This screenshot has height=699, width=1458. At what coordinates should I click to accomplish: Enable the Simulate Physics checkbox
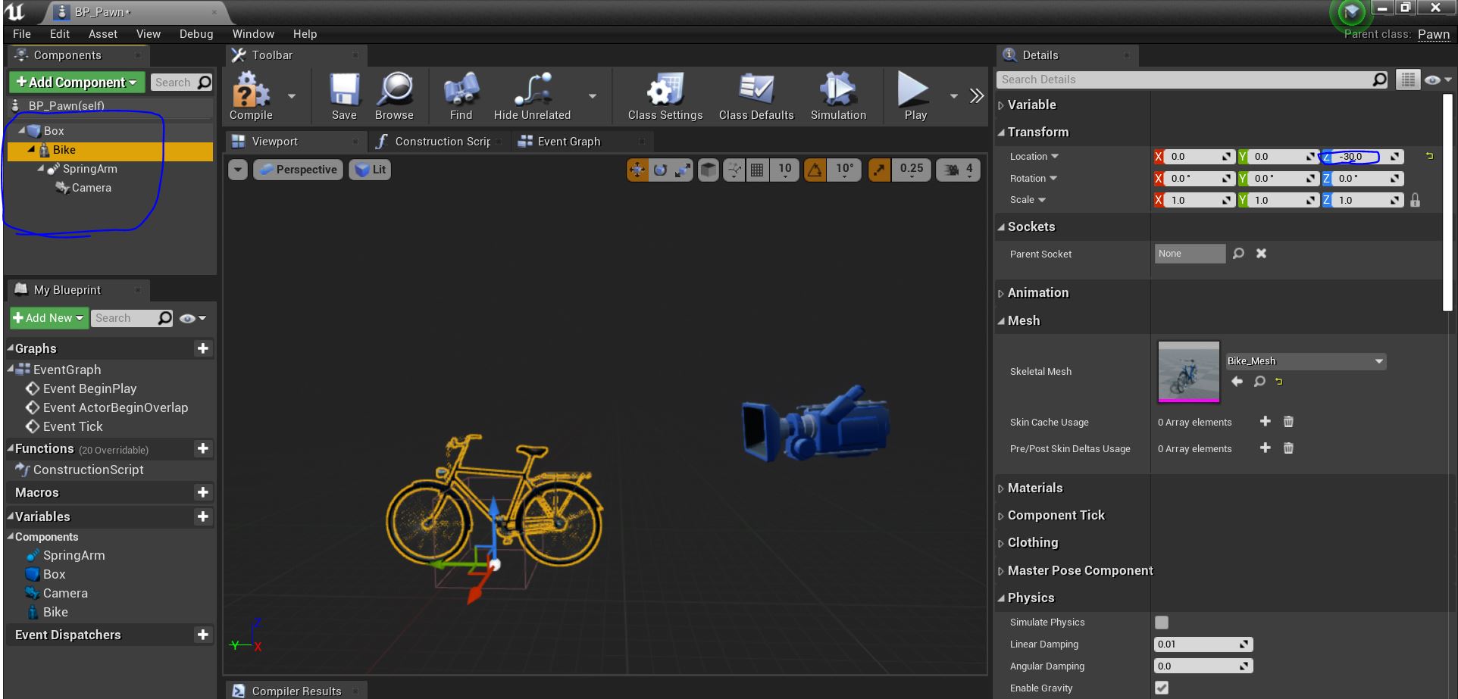[1161, 623]
